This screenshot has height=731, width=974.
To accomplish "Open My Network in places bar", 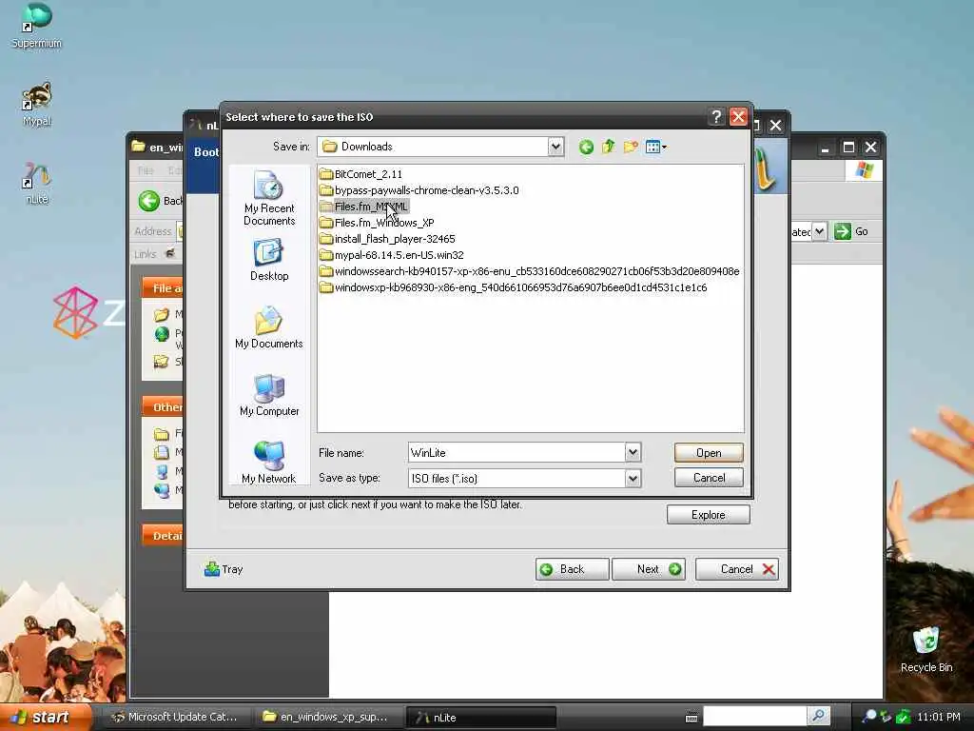I will [x=269, y=463].
